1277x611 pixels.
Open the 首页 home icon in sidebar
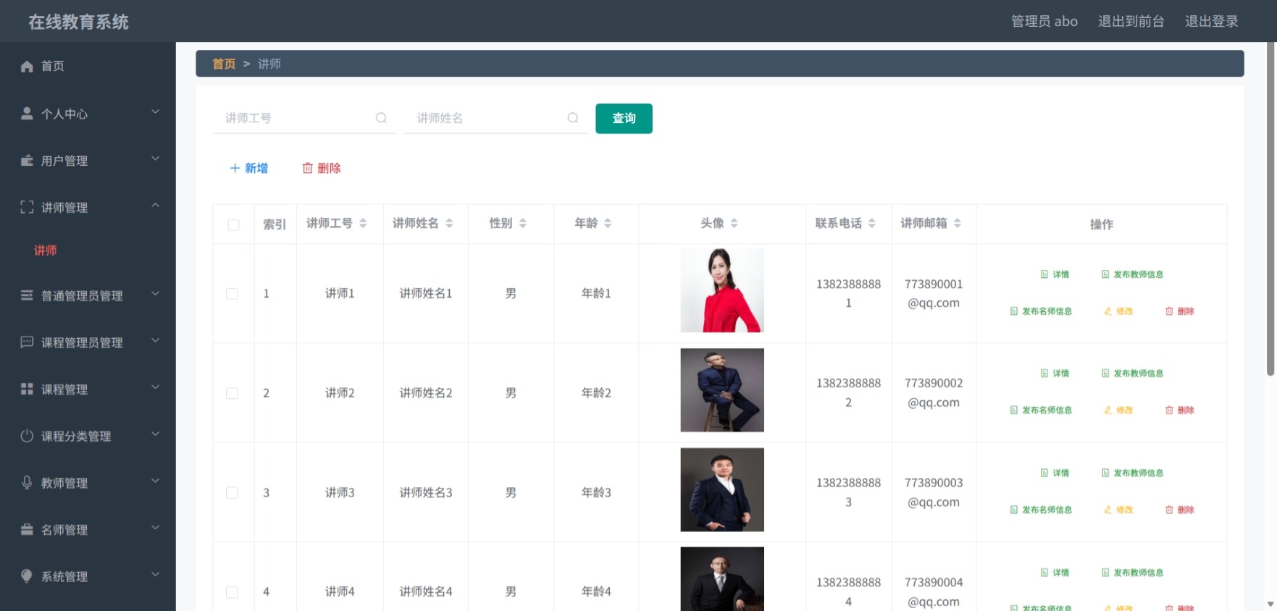tap(27, 66)
